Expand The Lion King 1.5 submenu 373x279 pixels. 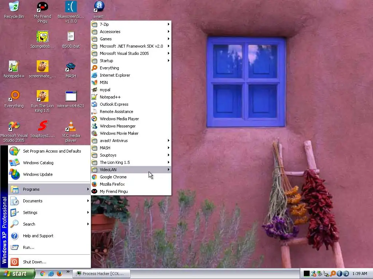[131, 162]
